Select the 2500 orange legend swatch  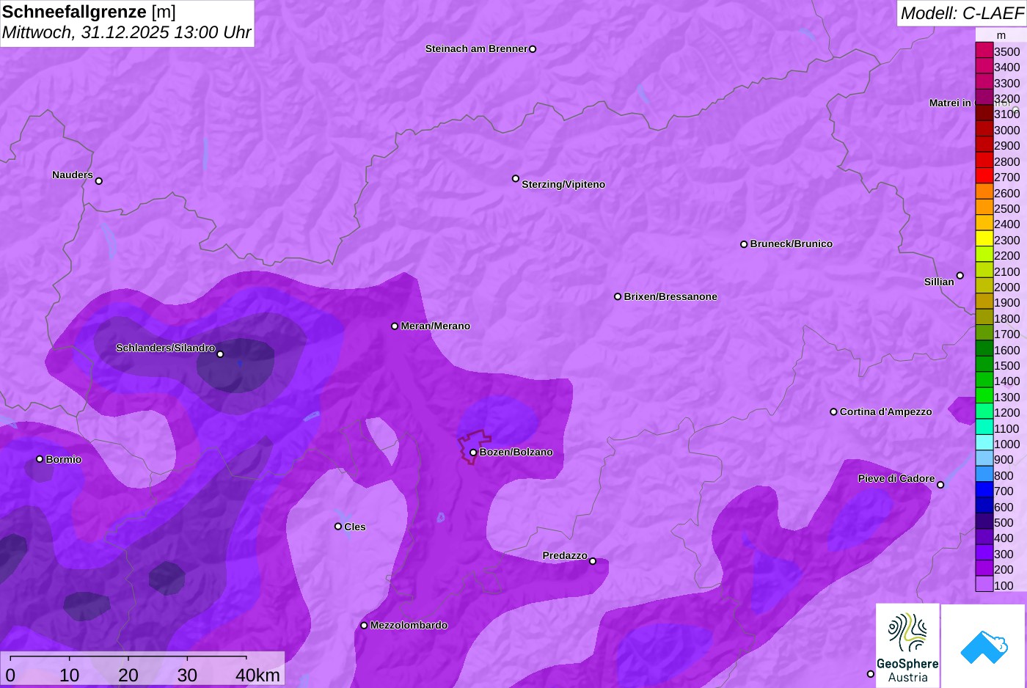(984, 208)
